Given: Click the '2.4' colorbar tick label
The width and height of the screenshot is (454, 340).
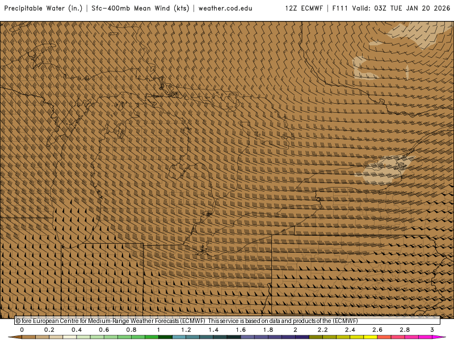Looking at the screenshot, I should tap(350, 330).
